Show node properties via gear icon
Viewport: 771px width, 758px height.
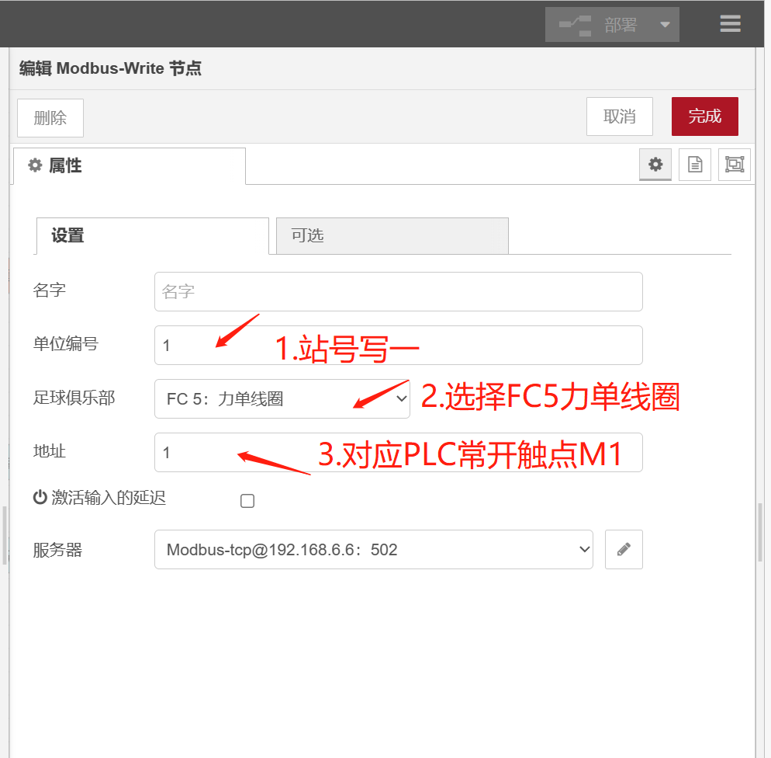pyautogui.click(x=655, y=165)
